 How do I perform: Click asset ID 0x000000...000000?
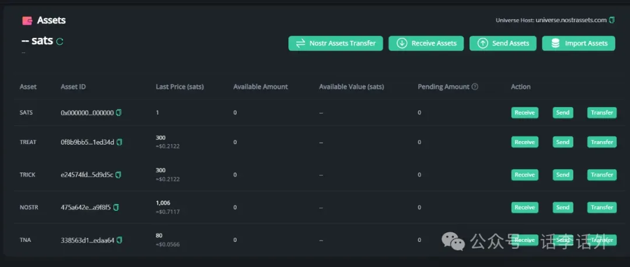[87, 113]
